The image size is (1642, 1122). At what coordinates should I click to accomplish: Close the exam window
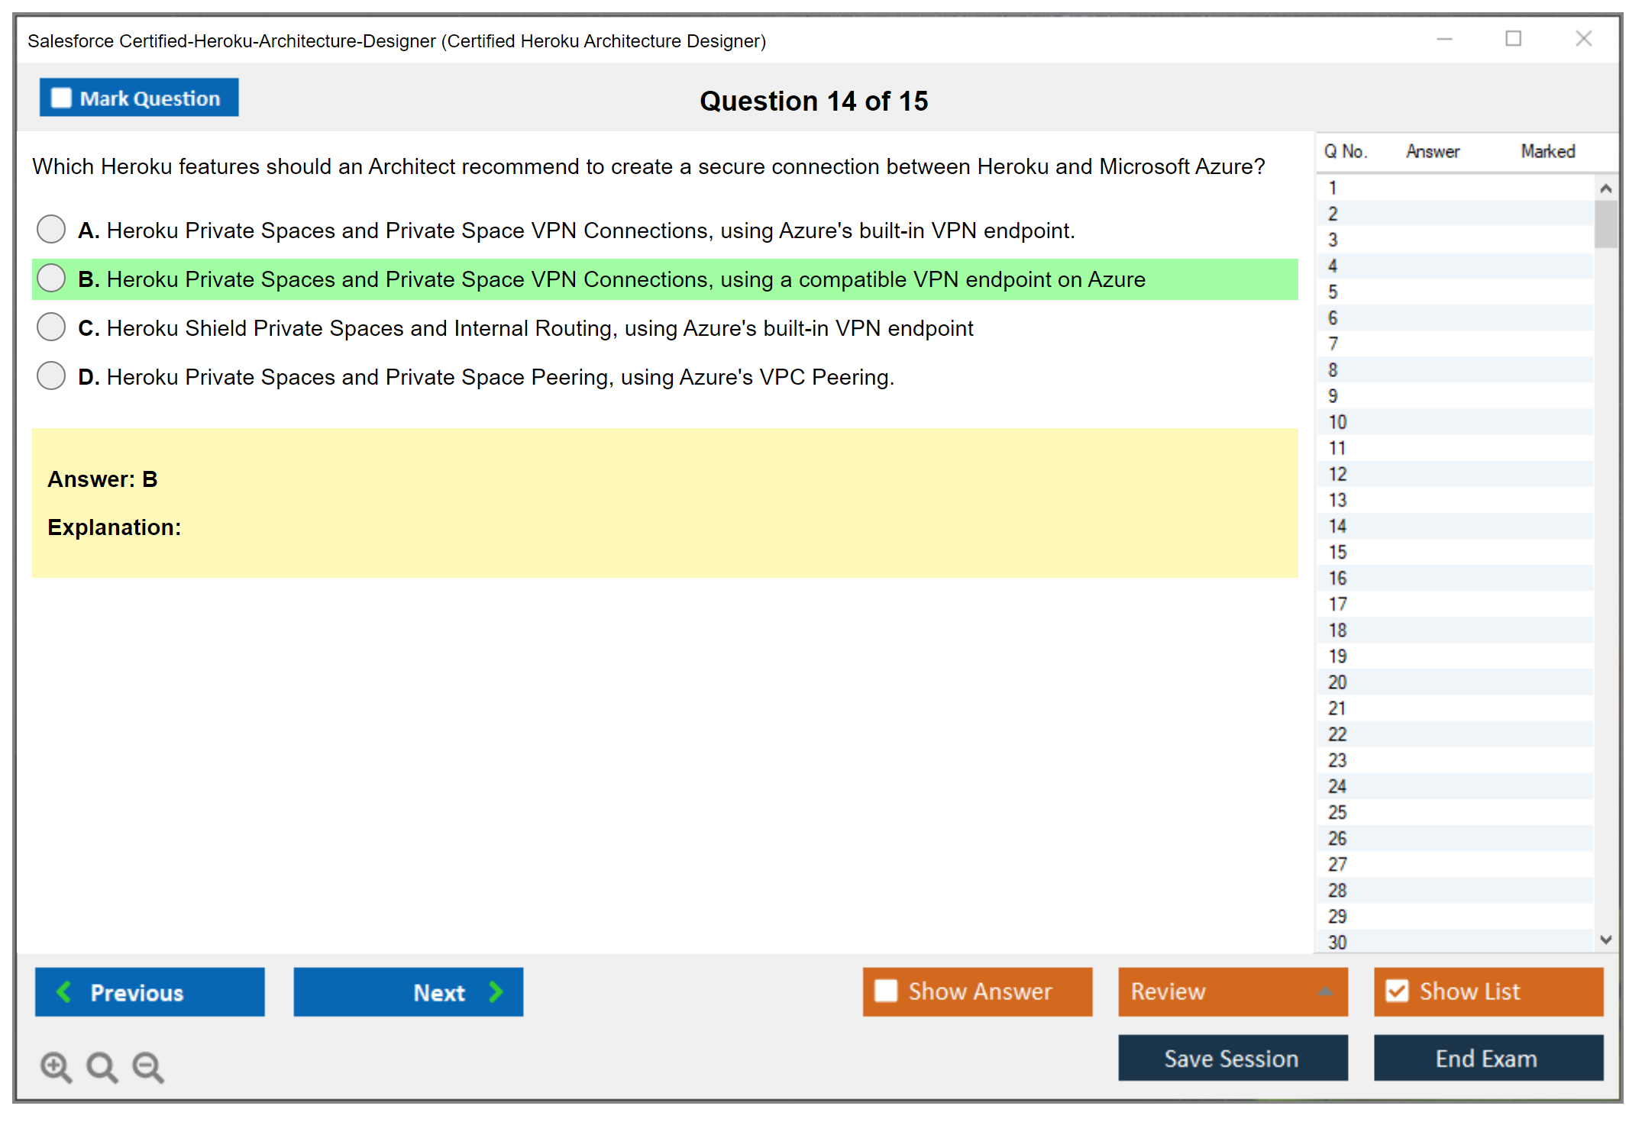[x=1583, y=39]
